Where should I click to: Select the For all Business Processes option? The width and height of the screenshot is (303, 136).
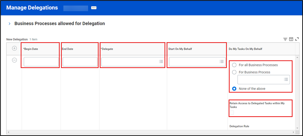point(234,65)
